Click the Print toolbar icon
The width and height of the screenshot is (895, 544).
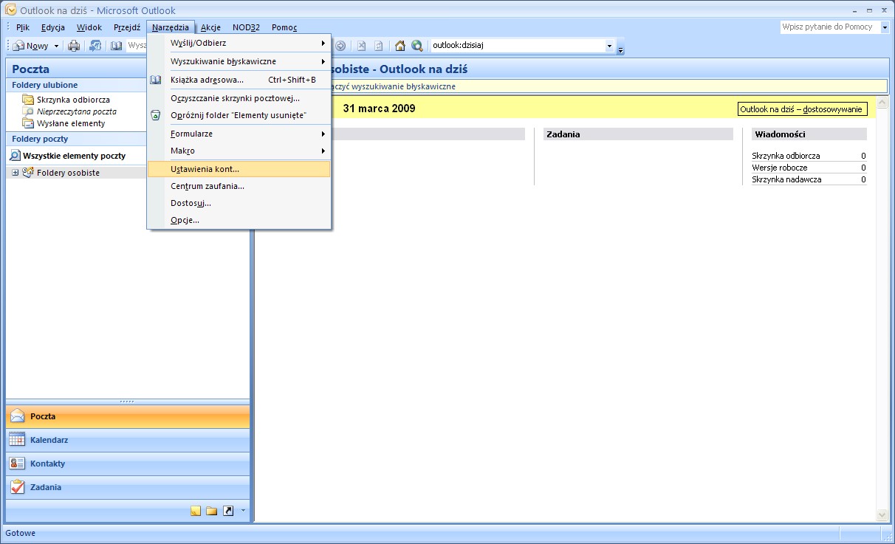click(x=74, y=46)
